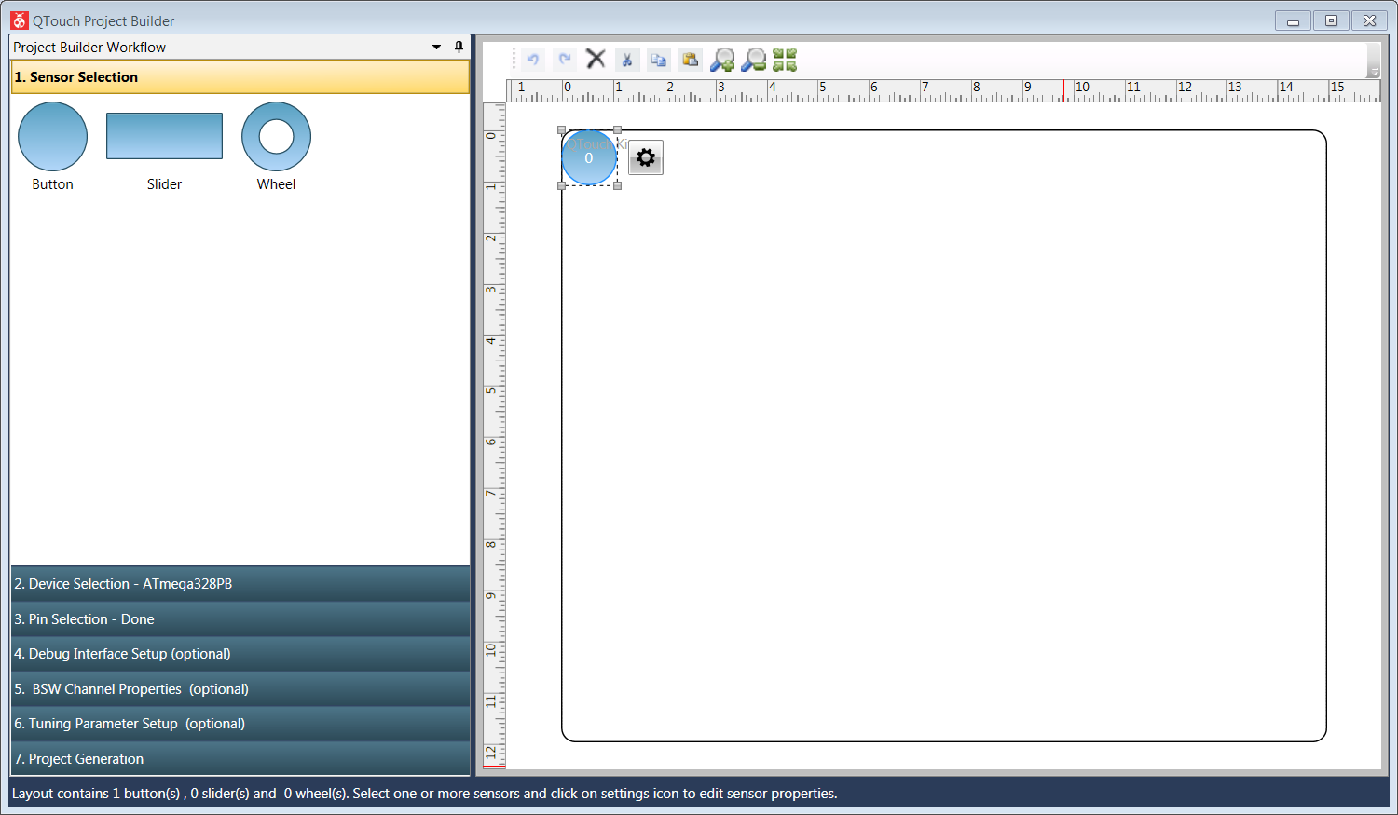Click the Paste clipboard icon
Viewport: 1398px width, 815px height.
[690, 60]
